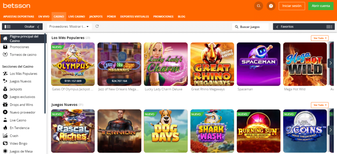The image size is (337, 154).
Task: Click the play icon beside Nuevo proveedor
Action: pyautogui.click(x=5, y=112)
